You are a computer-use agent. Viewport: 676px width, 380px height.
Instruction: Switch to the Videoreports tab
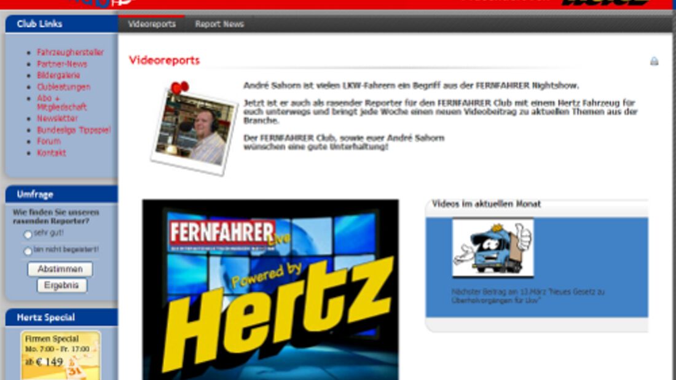[x=152, y=24]
